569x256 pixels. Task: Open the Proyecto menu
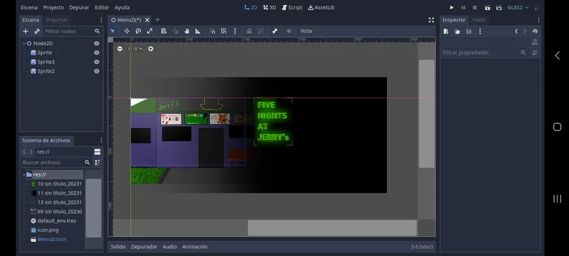coord(53,7)
